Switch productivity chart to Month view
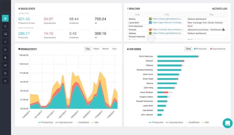The image size is (234, 135). click(105, 49)
